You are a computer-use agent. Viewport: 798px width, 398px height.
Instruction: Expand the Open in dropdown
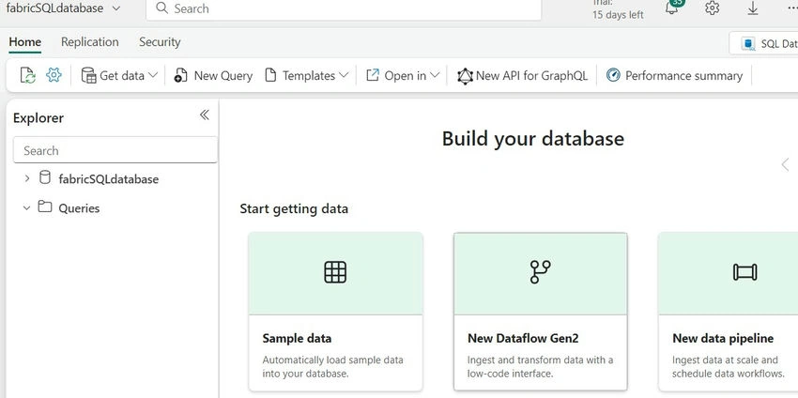tap(403, 76)
